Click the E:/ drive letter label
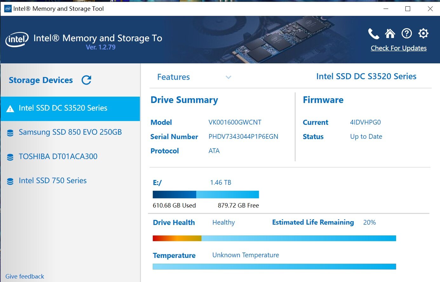Screen dimensions: 440x282 click(157, 183)
